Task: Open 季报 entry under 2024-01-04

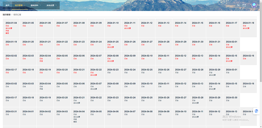Action: pyautogui.click(x=7, y=33)
